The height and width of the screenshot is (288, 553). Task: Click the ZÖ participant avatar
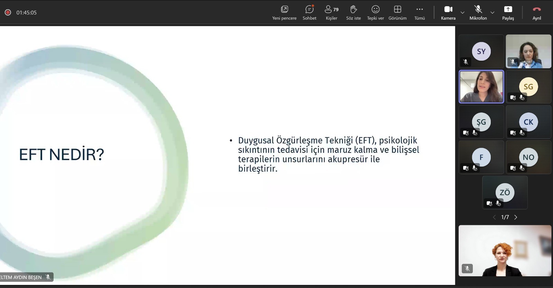(x=505, y=192)
